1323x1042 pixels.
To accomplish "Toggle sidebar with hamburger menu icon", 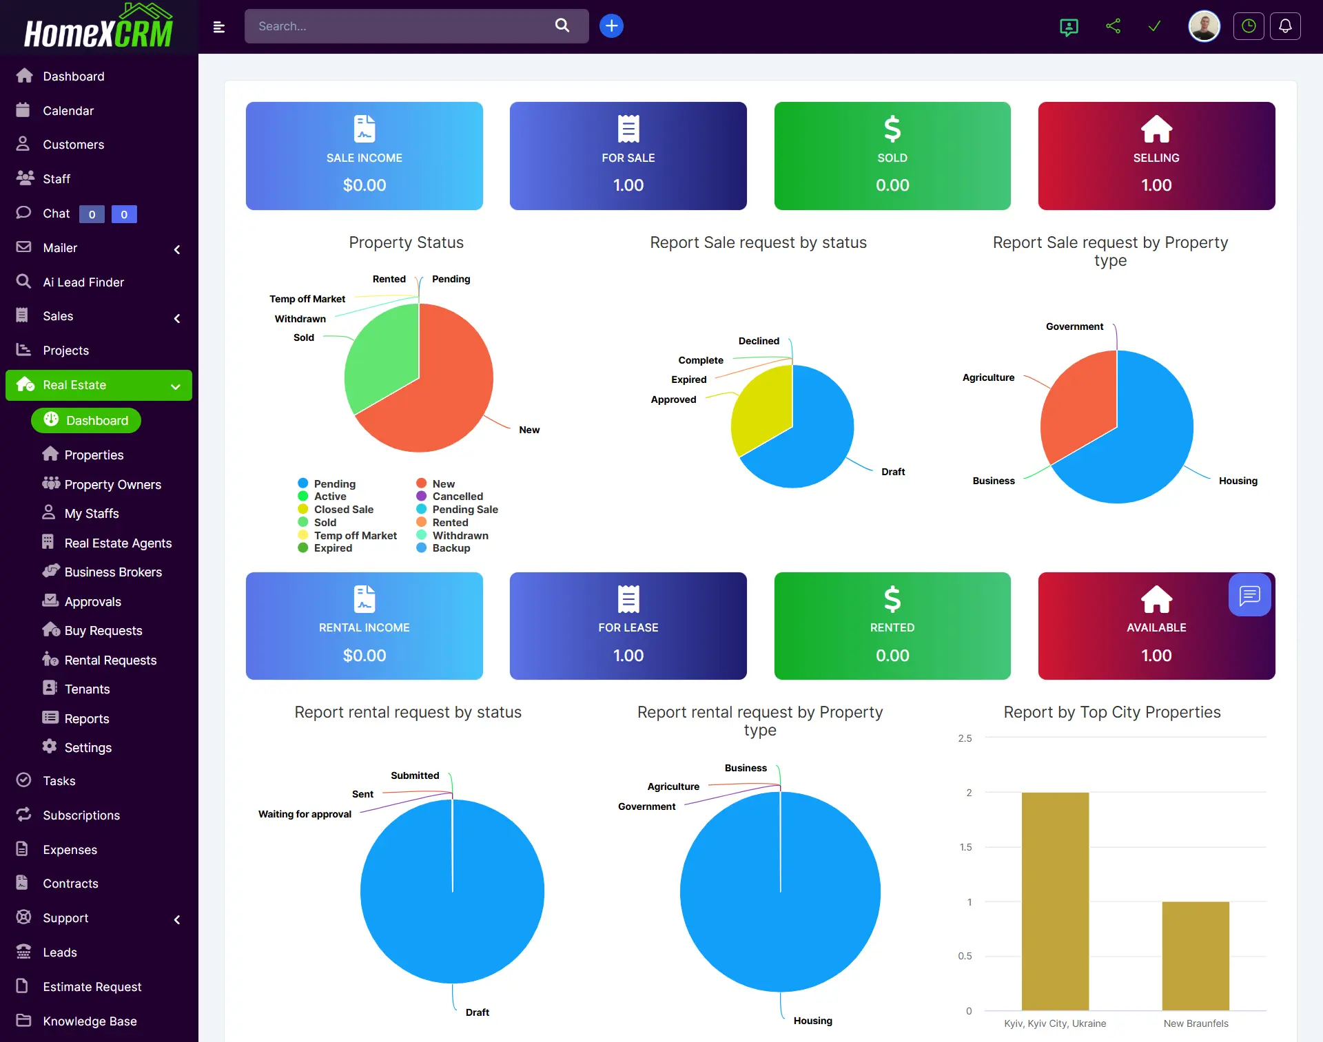I will pyautogui.click(x=219, y=27).
